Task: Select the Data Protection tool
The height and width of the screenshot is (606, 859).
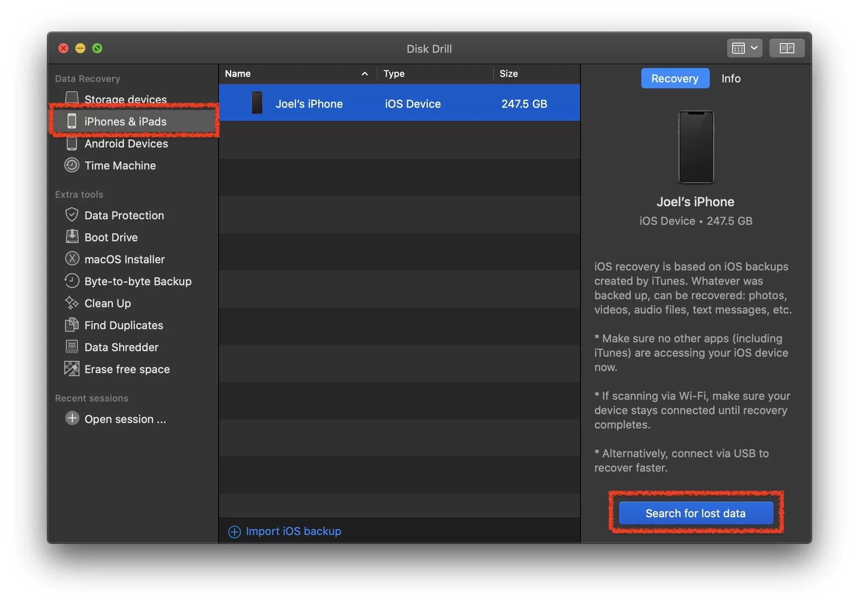Action: [x=124, y=214]
